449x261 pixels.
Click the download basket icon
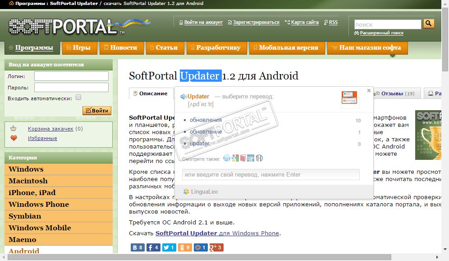pos(13,129)
